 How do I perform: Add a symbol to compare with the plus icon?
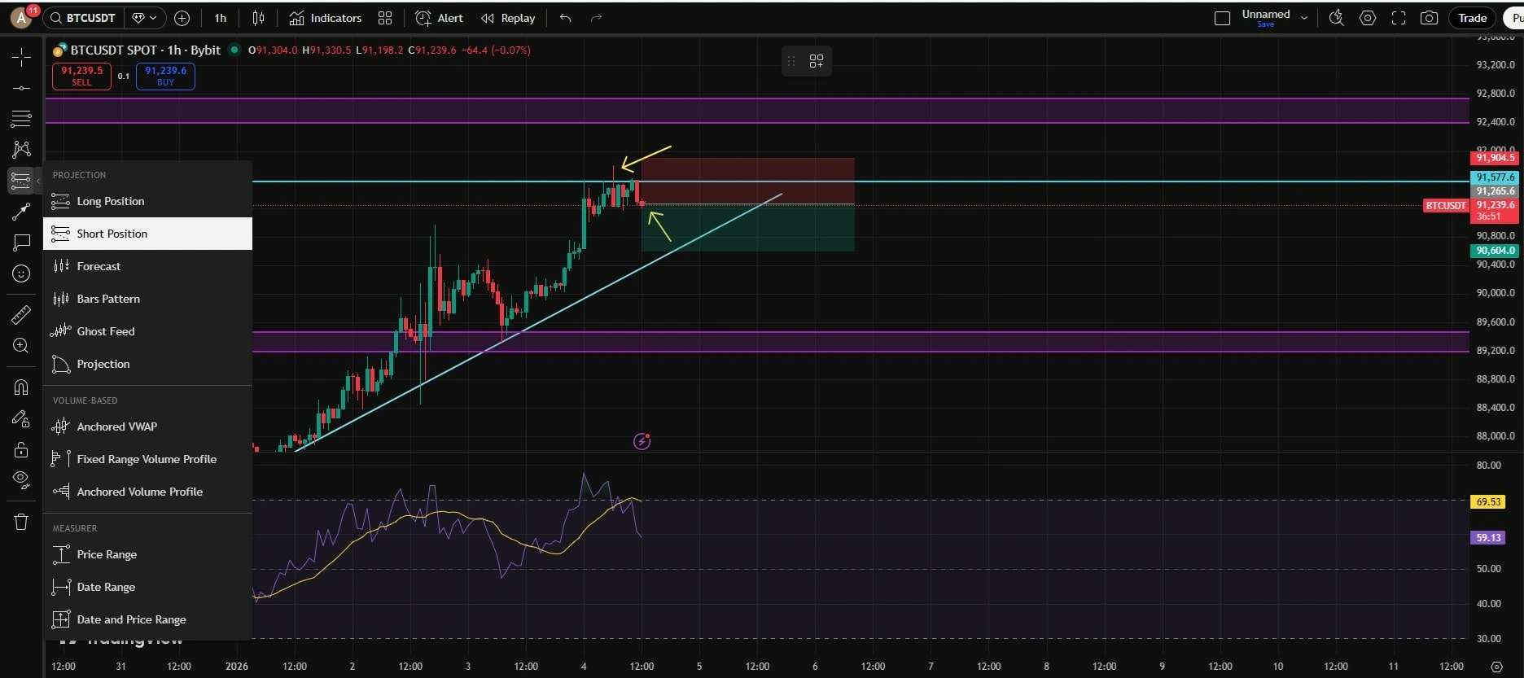pyautogui.click(x=182, y=18)
